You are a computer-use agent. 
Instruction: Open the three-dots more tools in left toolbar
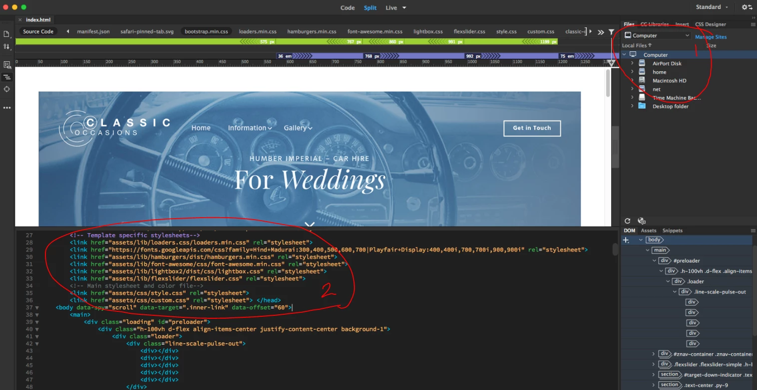tap(7, 108)
